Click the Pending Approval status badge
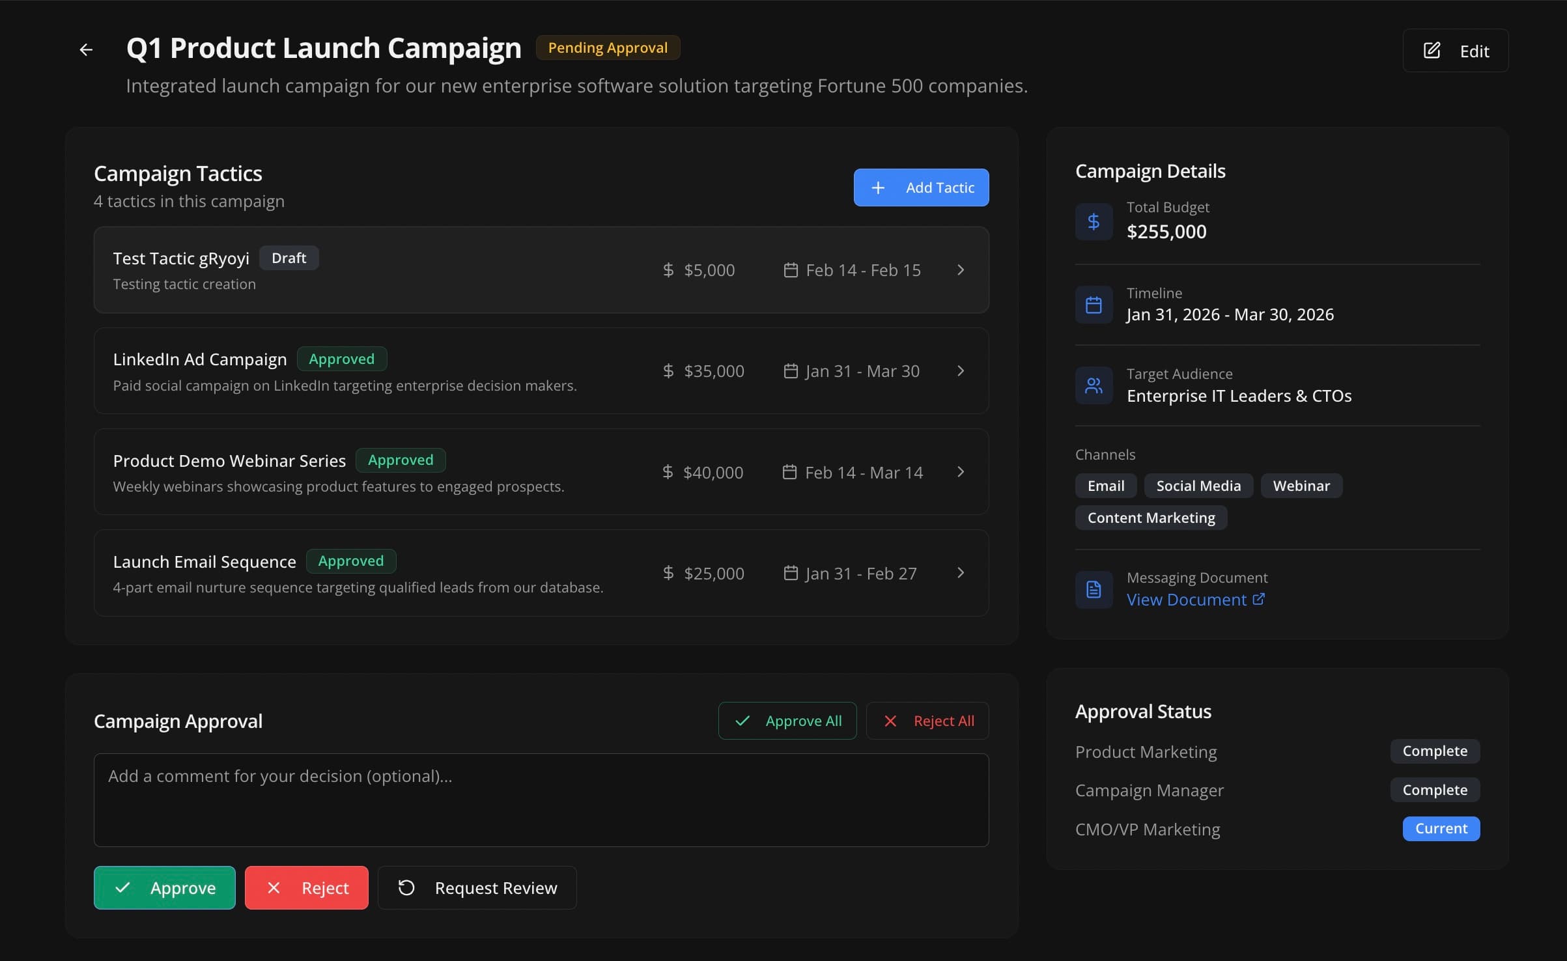This screenshot has width=1567, height=961. click(607, 47)
